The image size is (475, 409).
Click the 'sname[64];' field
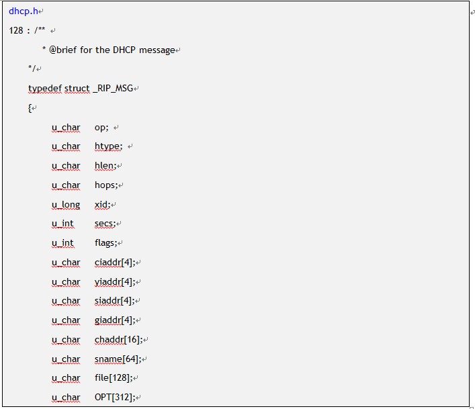pyautogui.click(x=118, y=359)
